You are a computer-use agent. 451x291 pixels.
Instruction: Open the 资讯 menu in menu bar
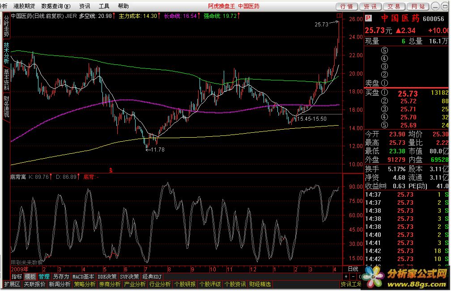click(85, 6)
